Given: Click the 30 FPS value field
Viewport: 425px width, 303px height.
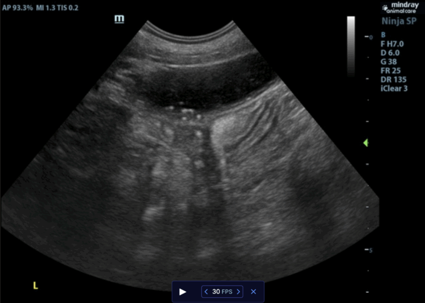Looking at the screenshot, I should pos(222,292).
